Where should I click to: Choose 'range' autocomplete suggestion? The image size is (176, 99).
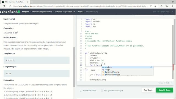click(x=128, y=70)
